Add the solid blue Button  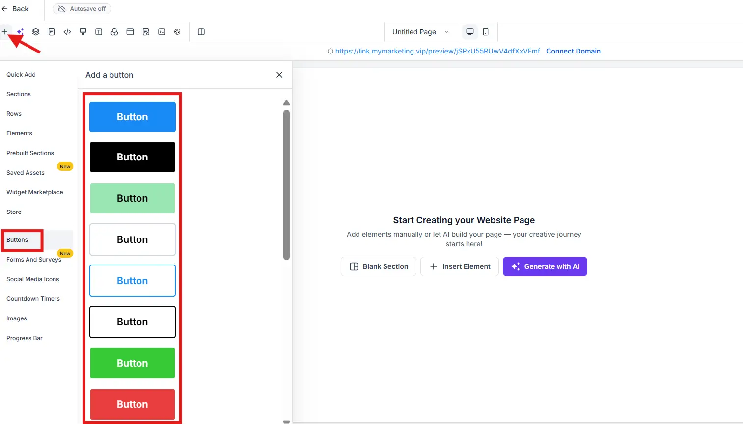coord(133,117)
